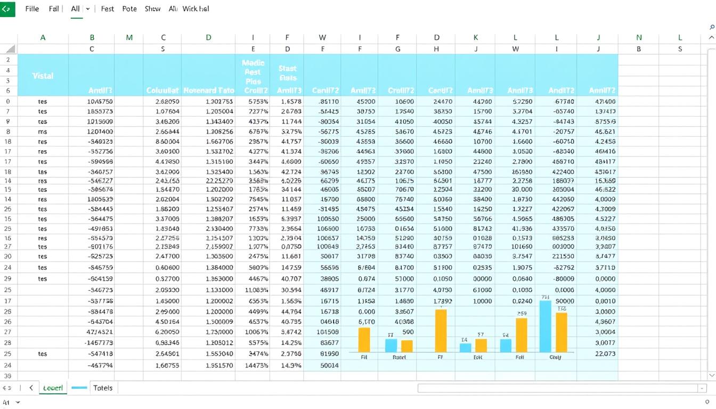Click the Cesly chart axis label

click(x=555, y=357)
